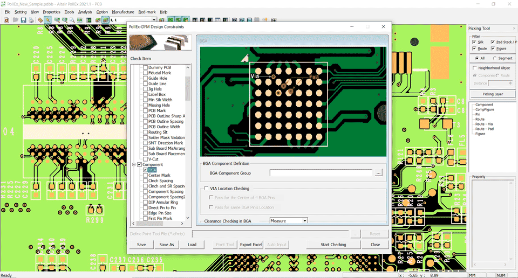This screenshot has width=518, height=278.
Task: Check the Center Mark item
Action: (x=145, y=175)
